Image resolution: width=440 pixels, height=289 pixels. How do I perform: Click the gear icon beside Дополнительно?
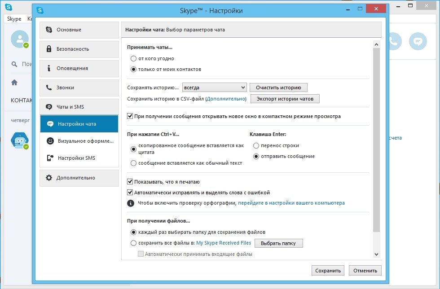coord(49,178)
